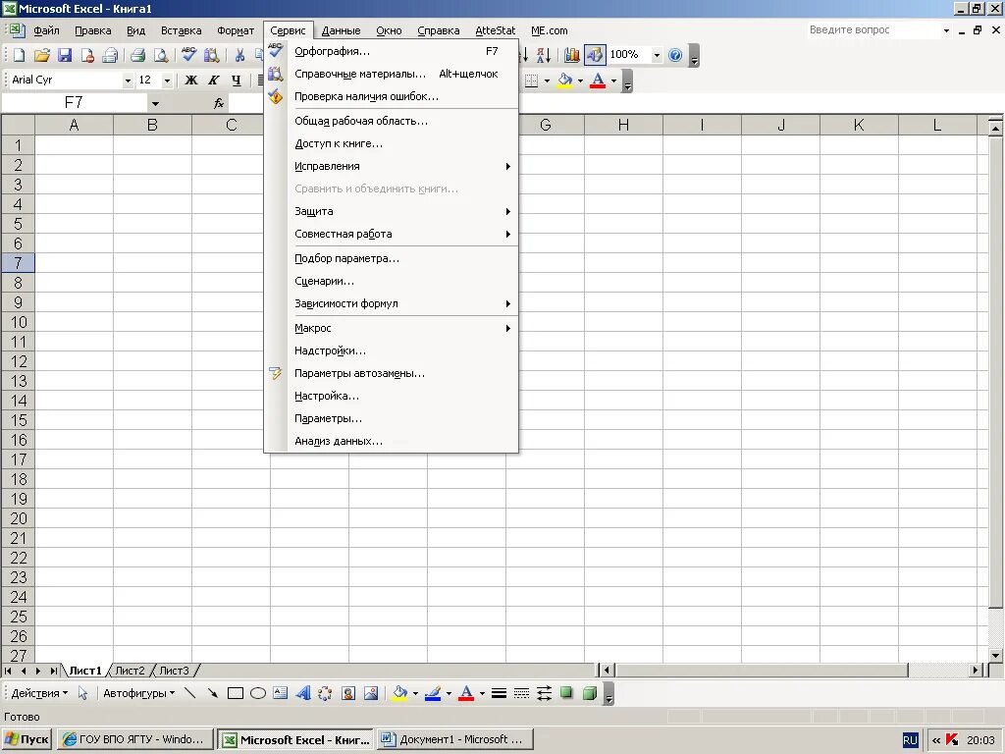The image size is (1005, 754).
Task: Insert WordArt from Drawing toolbar
Action: (303, 693)
